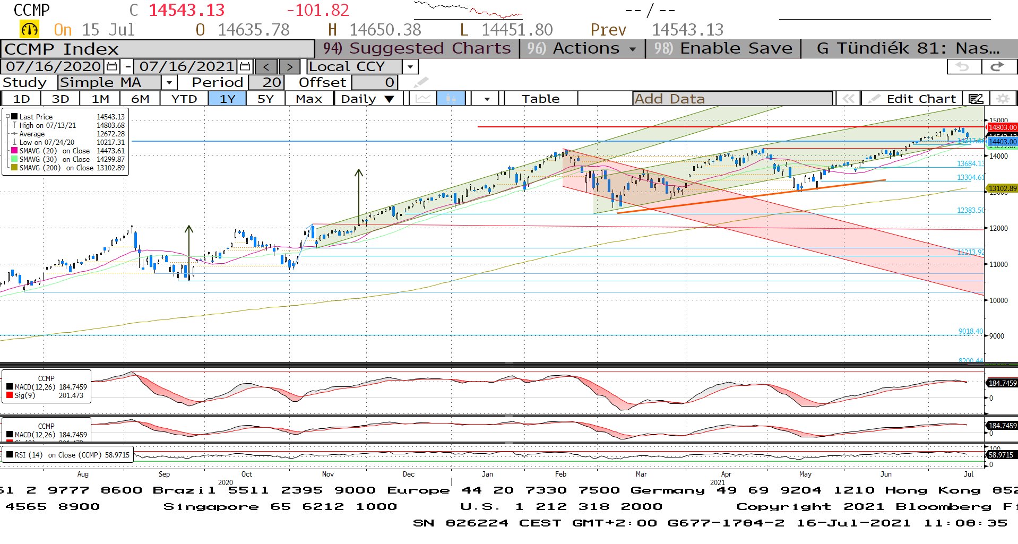Click the Table button
Screen dimensions: 1018x544
540,99
